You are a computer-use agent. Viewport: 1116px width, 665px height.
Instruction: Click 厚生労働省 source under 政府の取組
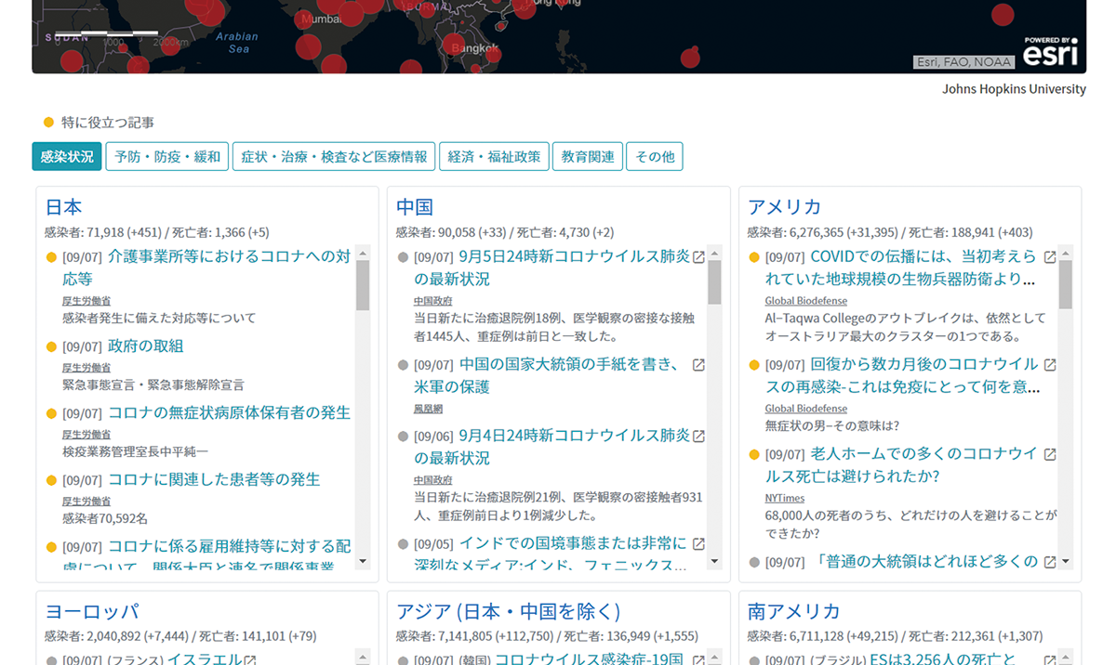click(86, 368)
